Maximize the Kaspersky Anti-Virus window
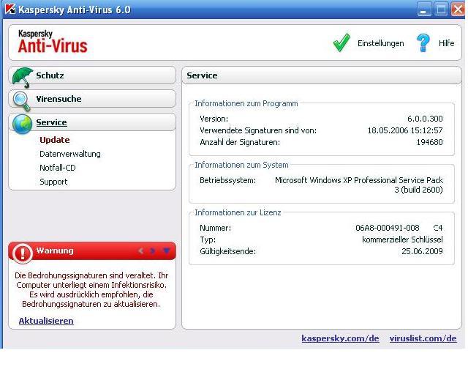The image size is (468, 375). [441, 10]
